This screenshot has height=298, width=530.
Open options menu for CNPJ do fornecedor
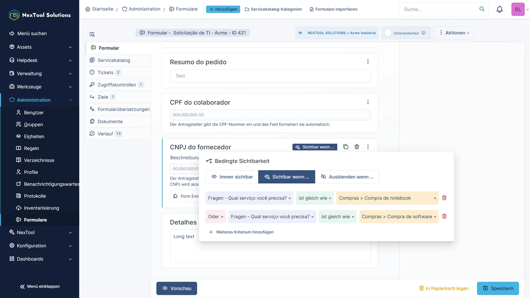click(368, 147)
